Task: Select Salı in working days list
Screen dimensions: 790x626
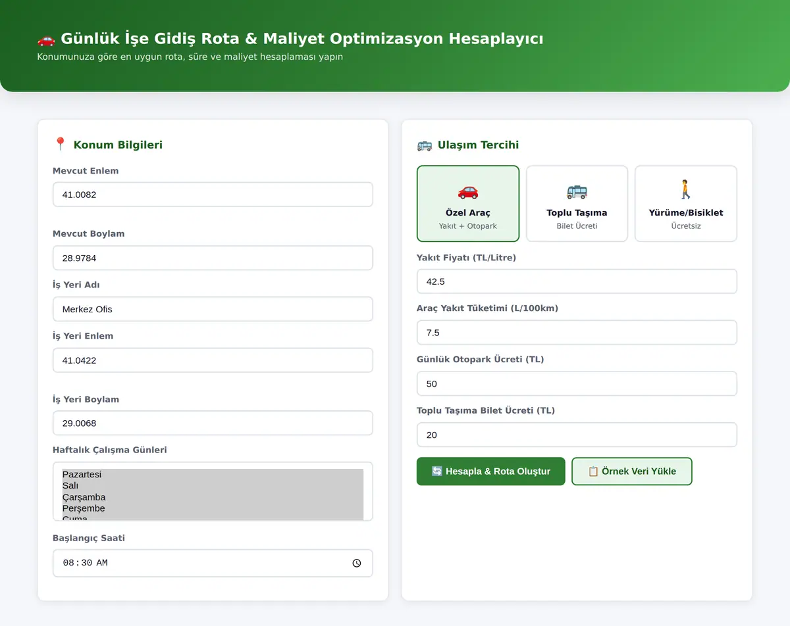Action: [x=213, y=485]
